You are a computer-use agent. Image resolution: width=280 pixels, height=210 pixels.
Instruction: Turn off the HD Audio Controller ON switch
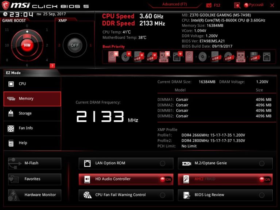(x=166, y=179)
